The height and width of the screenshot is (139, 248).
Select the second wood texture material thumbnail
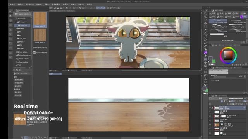click(40, 35)
